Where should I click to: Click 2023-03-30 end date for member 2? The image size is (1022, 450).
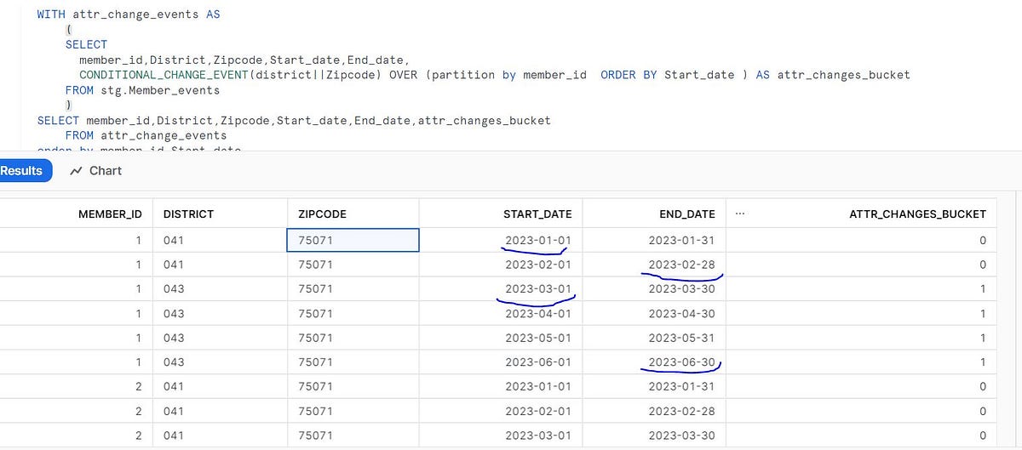pos(681,434)
